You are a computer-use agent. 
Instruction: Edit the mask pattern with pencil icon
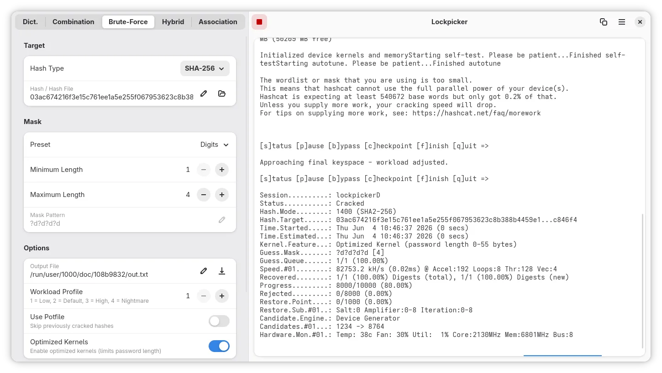[x=222, y=220]
